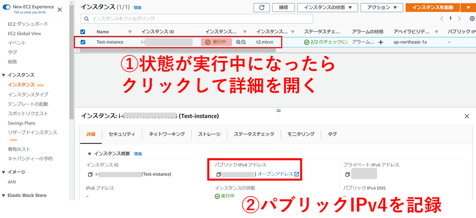This screenshot has width=476, height=218.
Task: Copy the instance ID in details
Action: 90,174
